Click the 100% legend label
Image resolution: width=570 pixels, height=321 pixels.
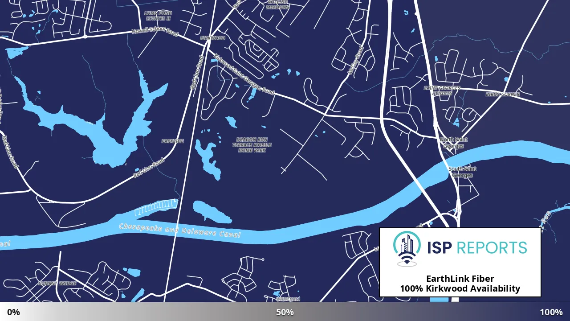click(551, 312)
